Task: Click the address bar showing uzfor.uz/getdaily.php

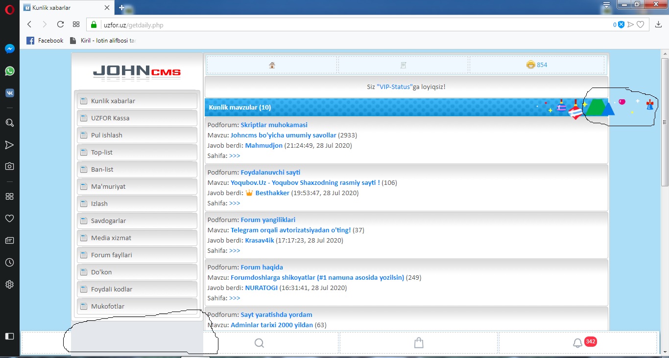Action: point(343,25)
